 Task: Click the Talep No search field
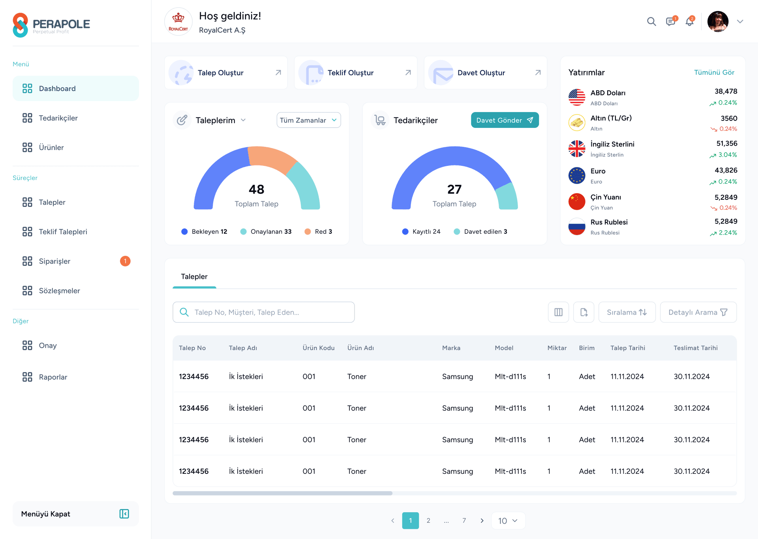264,312
